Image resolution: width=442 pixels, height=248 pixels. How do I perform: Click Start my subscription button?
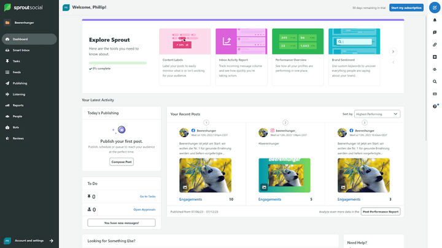pos(406,7)
